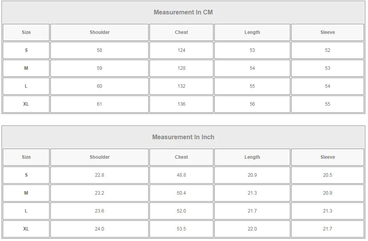Click the sleeve value 55 cell

[x=328, y=104]
